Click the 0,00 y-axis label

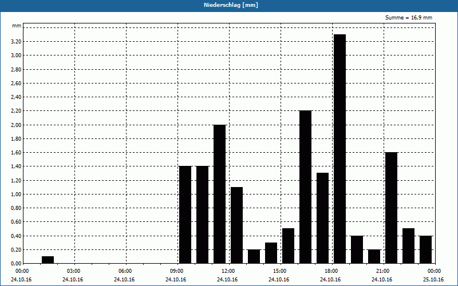pyautogui.click(x=16, y=264)
